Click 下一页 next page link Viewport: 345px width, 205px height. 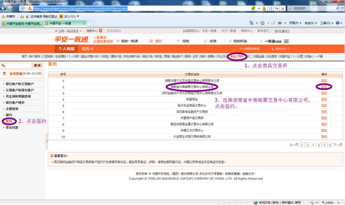tap(338, 145)
